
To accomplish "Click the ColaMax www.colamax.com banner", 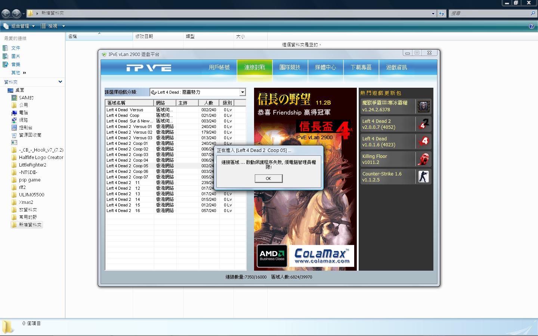I will click(x=322, y=255).
